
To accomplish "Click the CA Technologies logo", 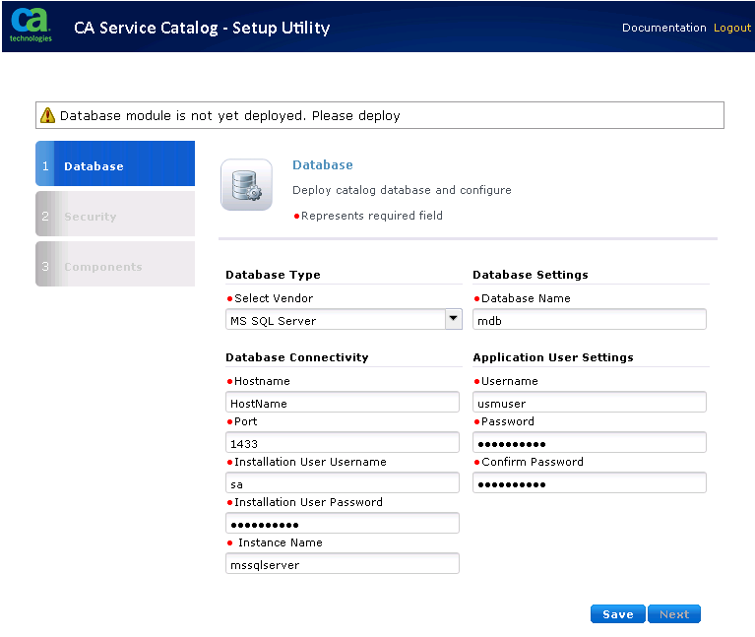I will pyautogui.click(x=31, y=27).
